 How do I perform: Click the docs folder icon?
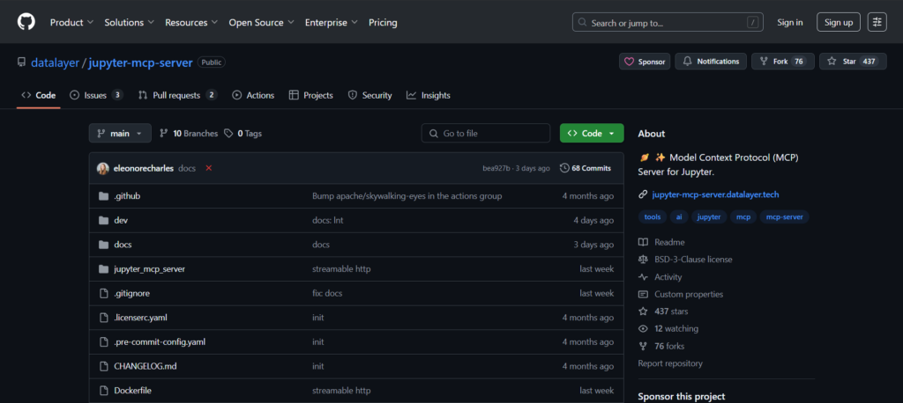(x=104, y=245)
